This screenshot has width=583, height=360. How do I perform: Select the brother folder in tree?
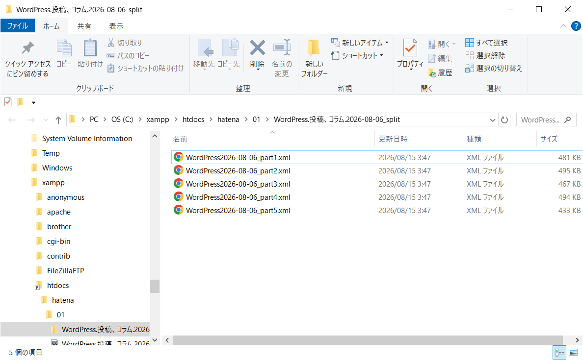tap(59, 226)
